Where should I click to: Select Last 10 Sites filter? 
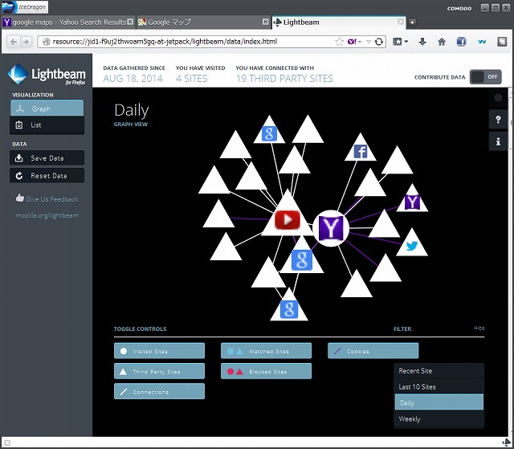(439, 386)
